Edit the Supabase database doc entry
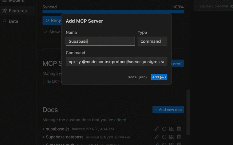 (157, 137)
